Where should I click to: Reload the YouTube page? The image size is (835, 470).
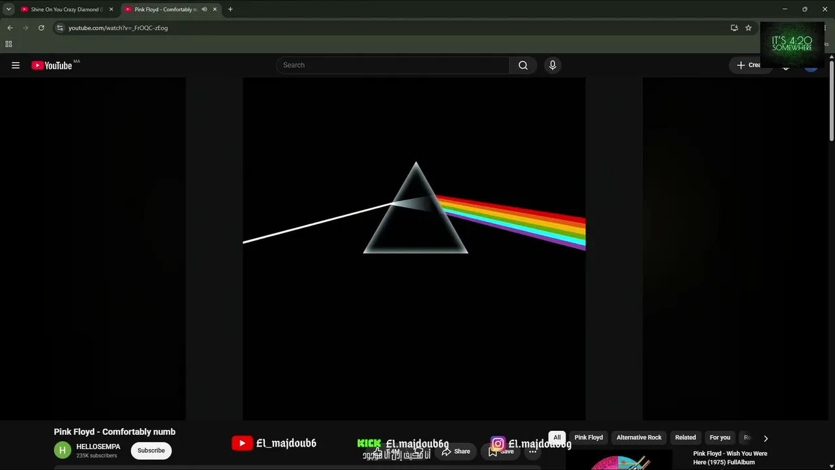(41, 28)
